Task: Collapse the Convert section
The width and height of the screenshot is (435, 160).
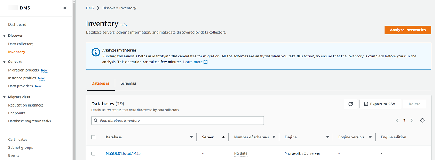Action: pyautogui.click(x=4, y=62)
